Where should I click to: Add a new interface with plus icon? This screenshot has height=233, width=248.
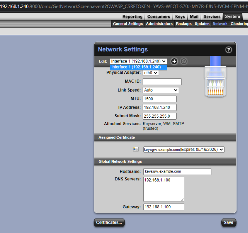tap(174, 61)
